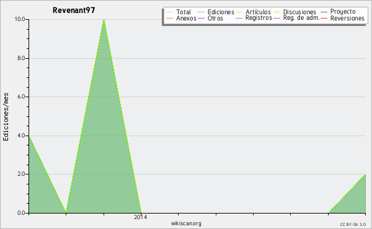Click the '0.0' y-axis value

tap(21, 213)
